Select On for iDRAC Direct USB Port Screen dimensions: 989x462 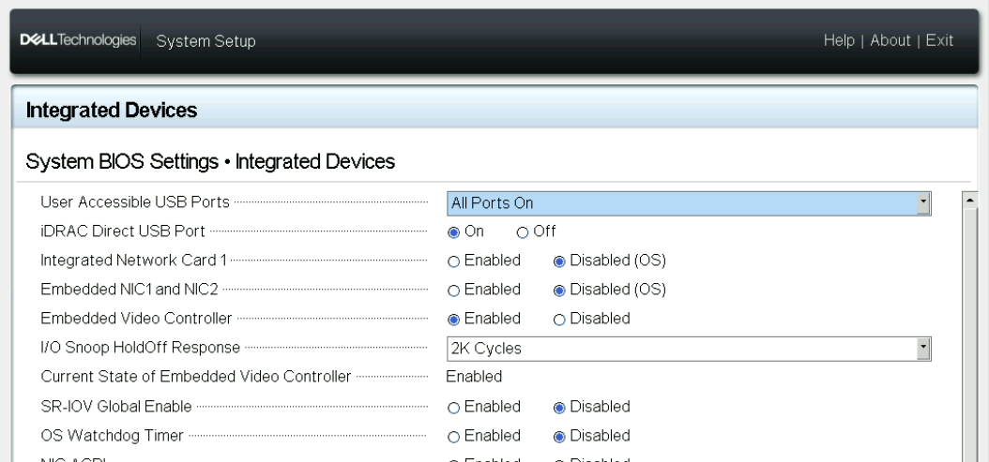(x=454, y=231)
